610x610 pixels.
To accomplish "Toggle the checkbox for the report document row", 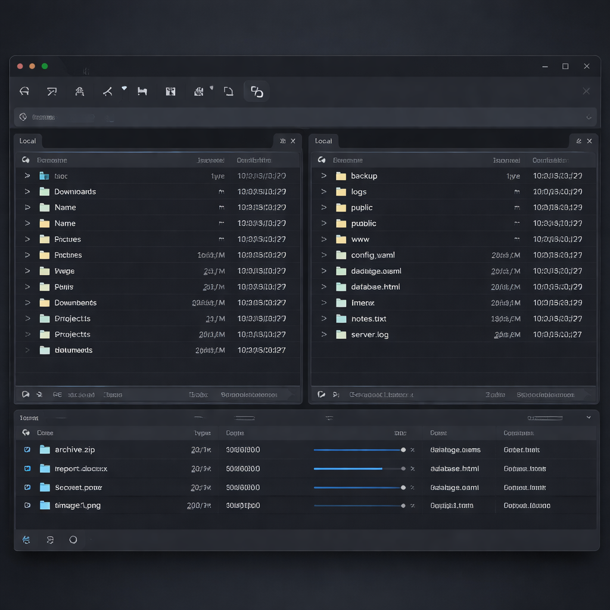I will click(x=27, y=469).
